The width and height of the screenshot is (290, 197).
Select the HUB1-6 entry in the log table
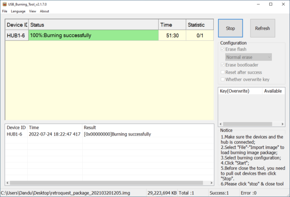point(14,134)
